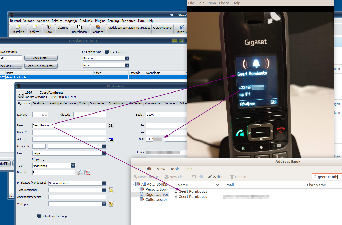Open Bestellingen list from MFS toolbar

79,29
